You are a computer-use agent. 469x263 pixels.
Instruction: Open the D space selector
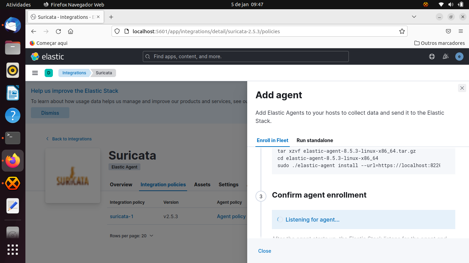49,73
